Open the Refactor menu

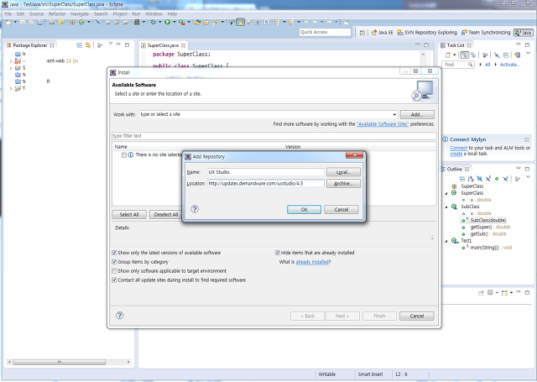click(x=57, y=13)
